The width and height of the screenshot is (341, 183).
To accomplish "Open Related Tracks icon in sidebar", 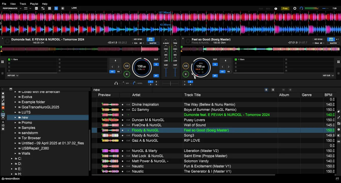I will coord(3,101).
